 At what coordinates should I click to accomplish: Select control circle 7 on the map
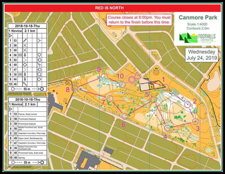110,98
